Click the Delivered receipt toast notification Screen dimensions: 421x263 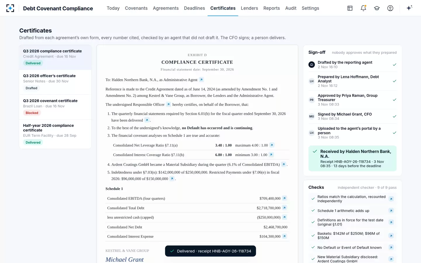(210, 251)
